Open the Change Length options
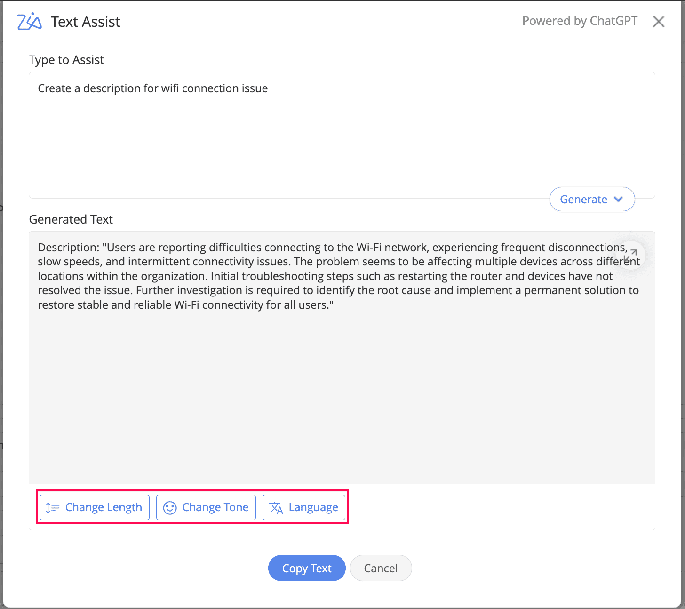685x609 pixels. point(95,507)
